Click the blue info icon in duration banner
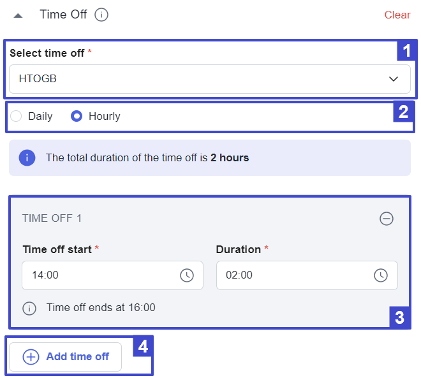This screenshot has height=378, width=421. point(27,157)
